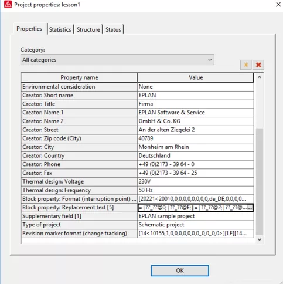Click the EPLAN Software & Service value
The height and width of the screenshot is (284, 283).
coord(196,113)
